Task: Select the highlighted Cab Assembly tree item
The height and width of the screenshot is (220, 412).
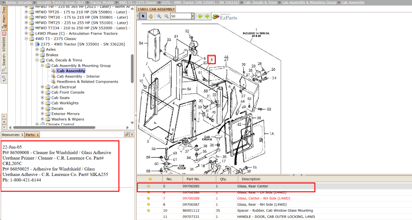Action: 71,71
